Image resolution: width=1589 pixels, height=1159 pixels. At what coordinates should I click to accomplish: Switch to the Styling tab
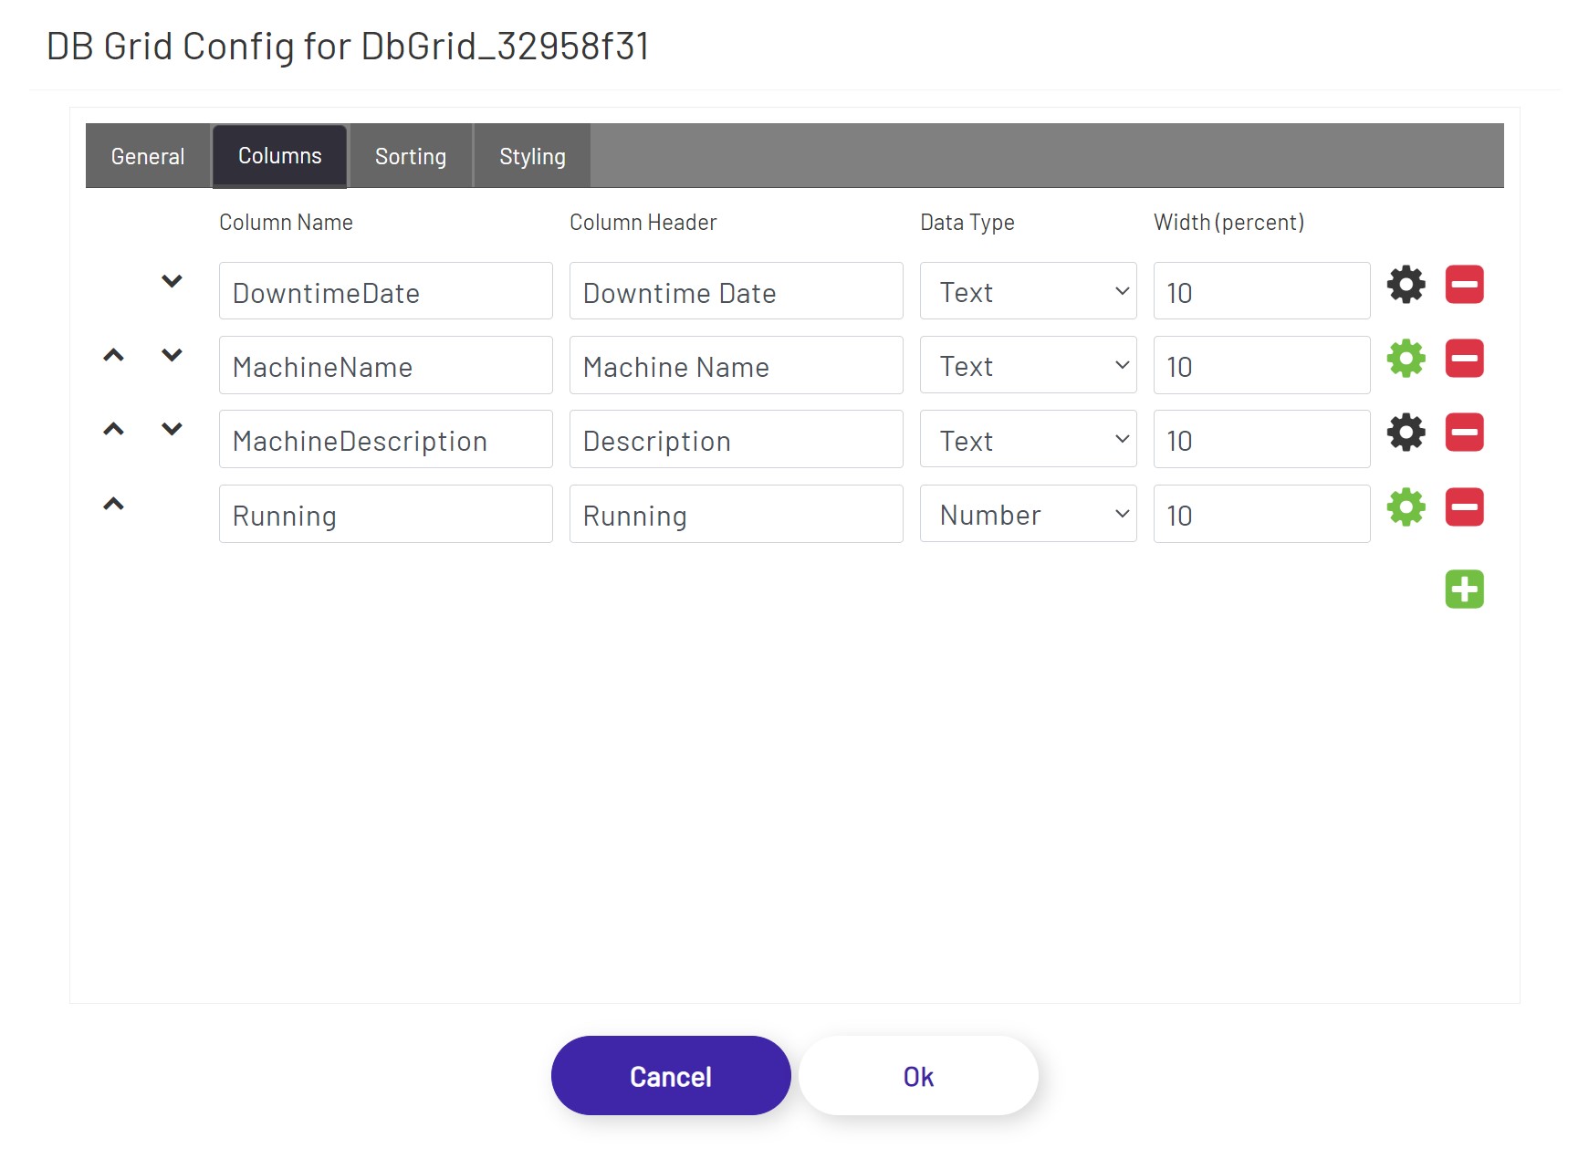click(x=532, y=155)
